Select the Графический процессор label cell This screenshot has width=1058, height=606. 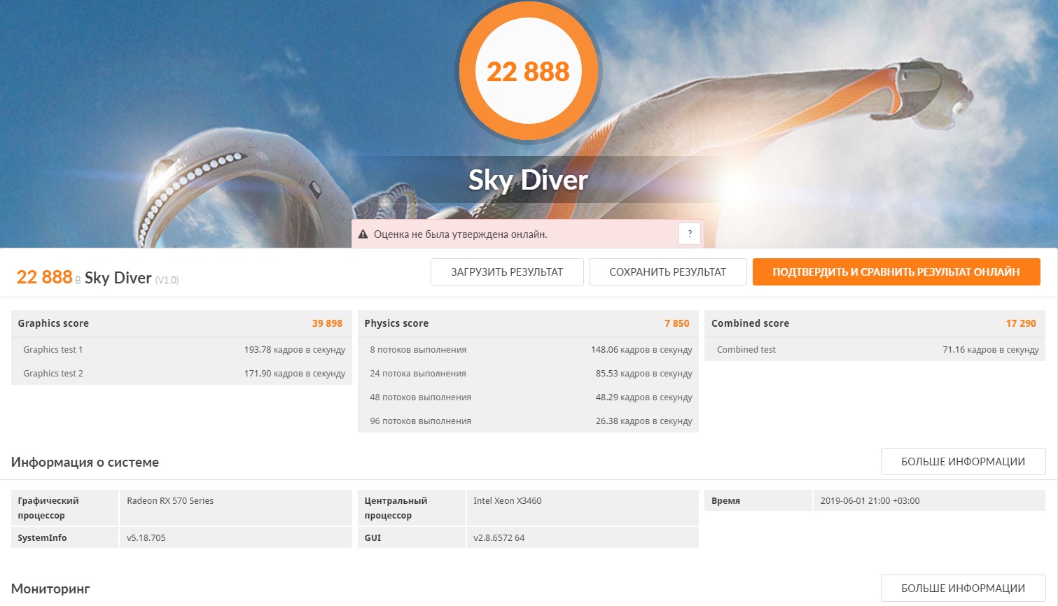coord(64,508)
